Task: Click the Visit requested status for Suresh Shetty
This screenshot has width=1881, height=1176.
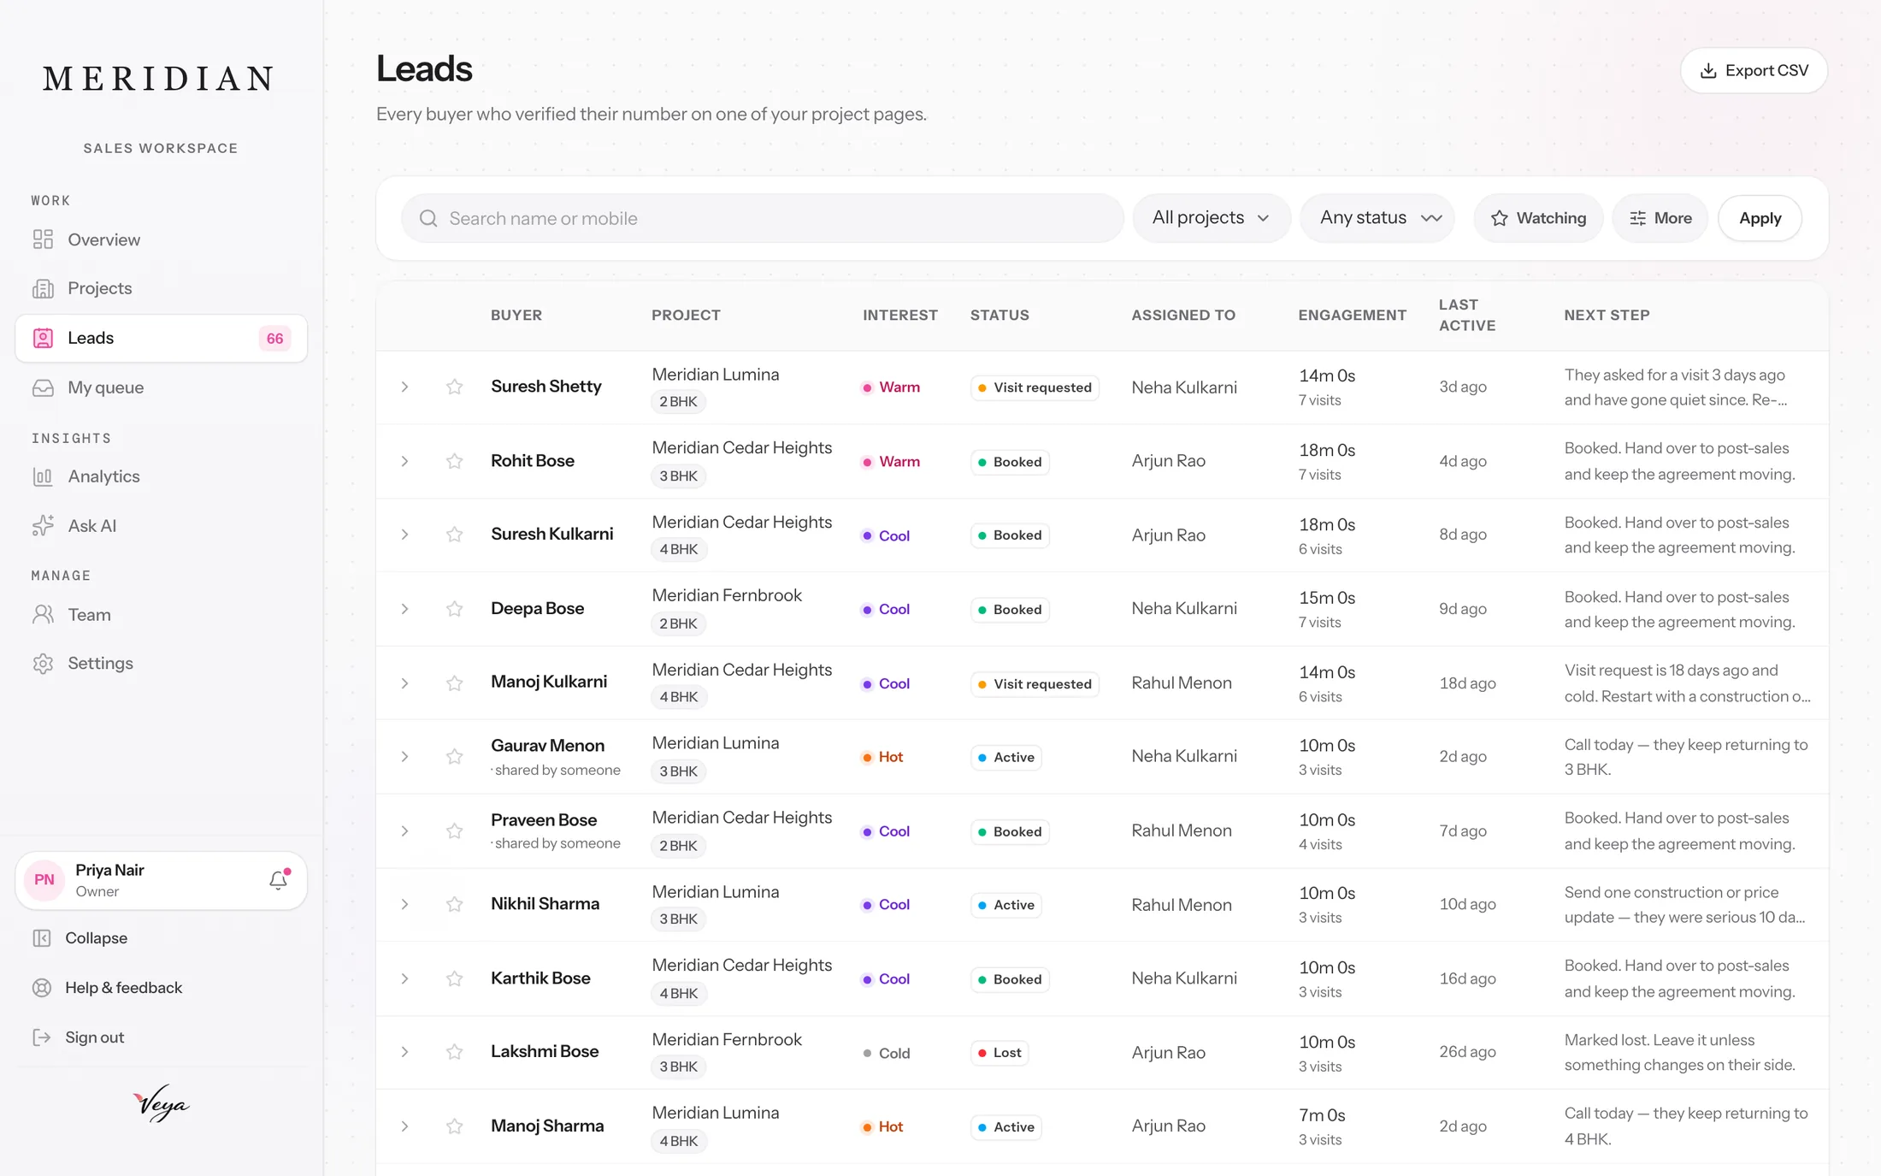Action: [x=1035, y=387]
